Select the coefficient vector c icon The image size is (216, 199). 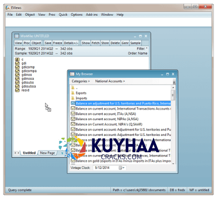point(17,59)
